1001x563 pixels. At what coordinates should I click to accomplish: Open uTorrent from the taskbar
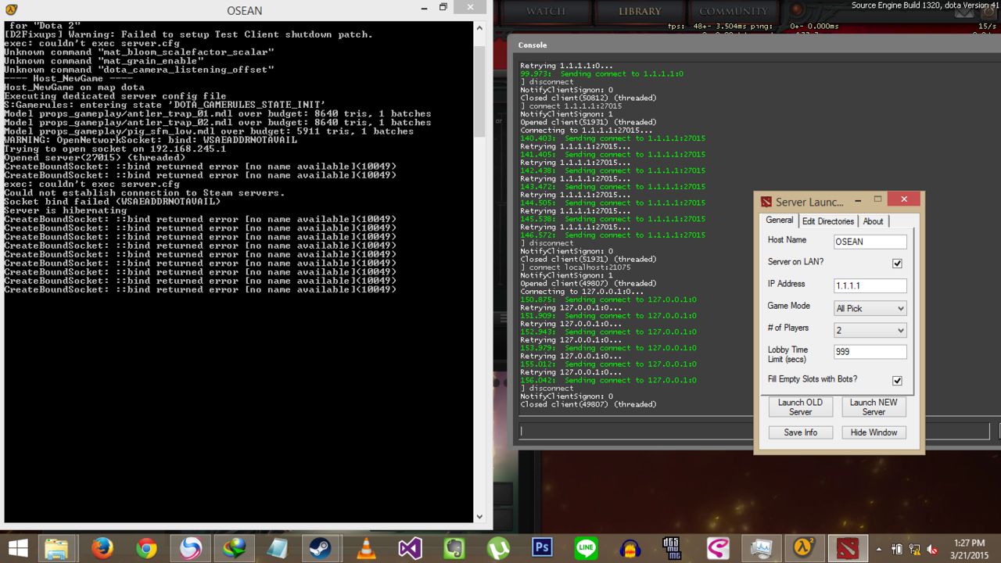click(498, 548)
